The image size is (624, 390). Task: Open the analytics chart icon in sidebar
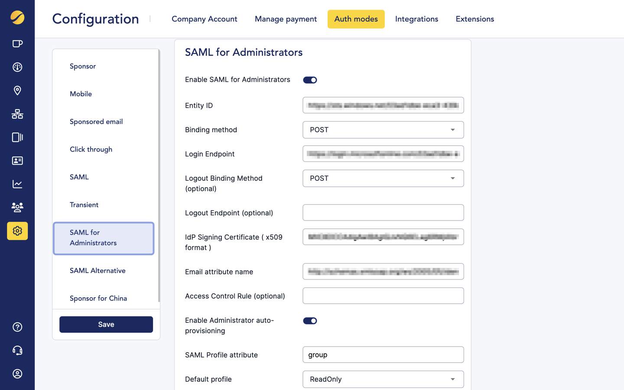(x=17, y=184)
